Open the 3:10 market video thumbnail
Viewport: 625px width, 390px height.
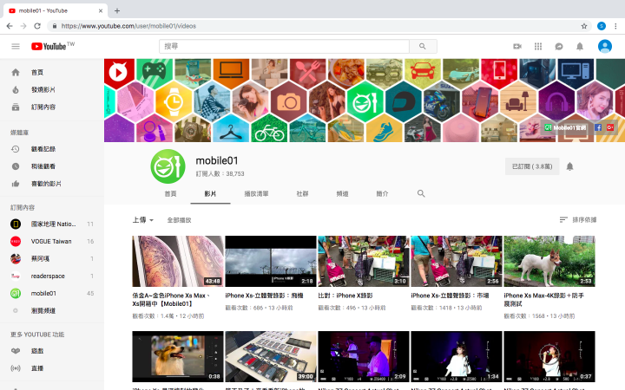click(x=364, y=261)
